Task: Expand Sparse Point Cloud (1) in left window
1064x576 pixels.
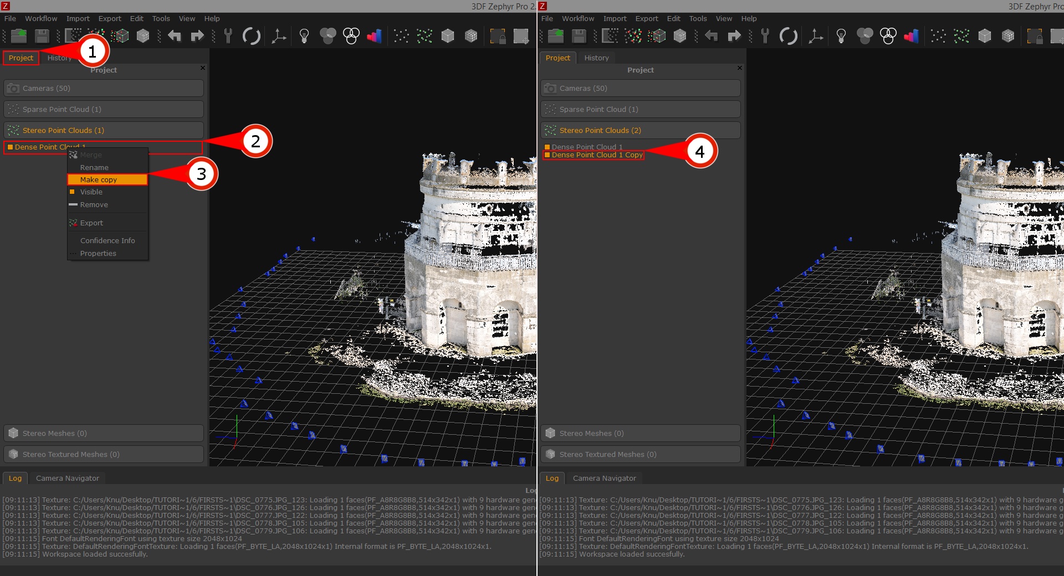Action: tap(104, 109)
